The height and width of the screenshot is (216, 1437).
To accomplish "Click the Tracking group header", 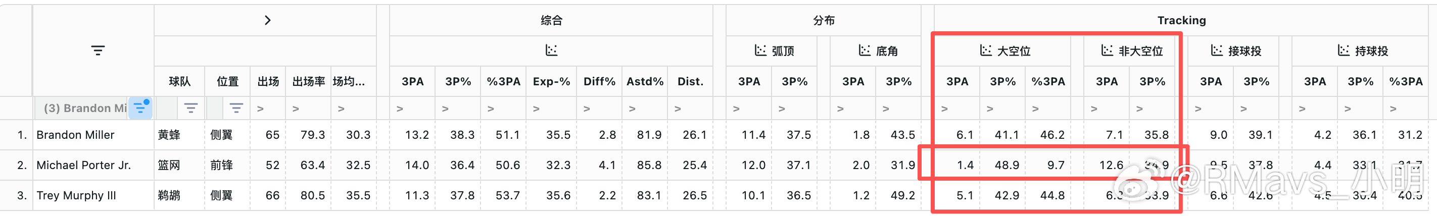I will click(x=1181, y=21).
